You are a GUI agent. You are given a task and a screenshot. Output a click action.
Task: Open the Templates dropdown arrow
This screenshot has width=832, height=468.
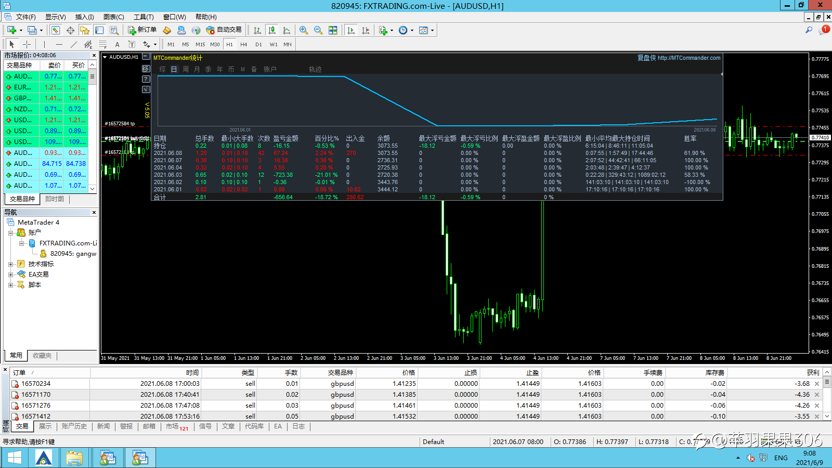click(x=432, y=30)
